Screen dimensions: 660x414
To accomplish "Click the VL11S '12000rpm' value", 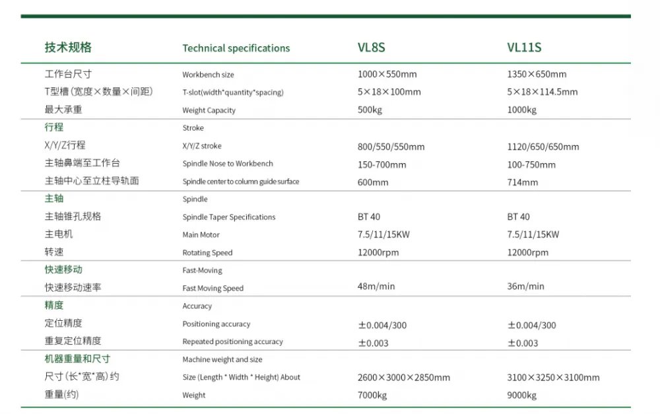I will [x=527, y=253].
